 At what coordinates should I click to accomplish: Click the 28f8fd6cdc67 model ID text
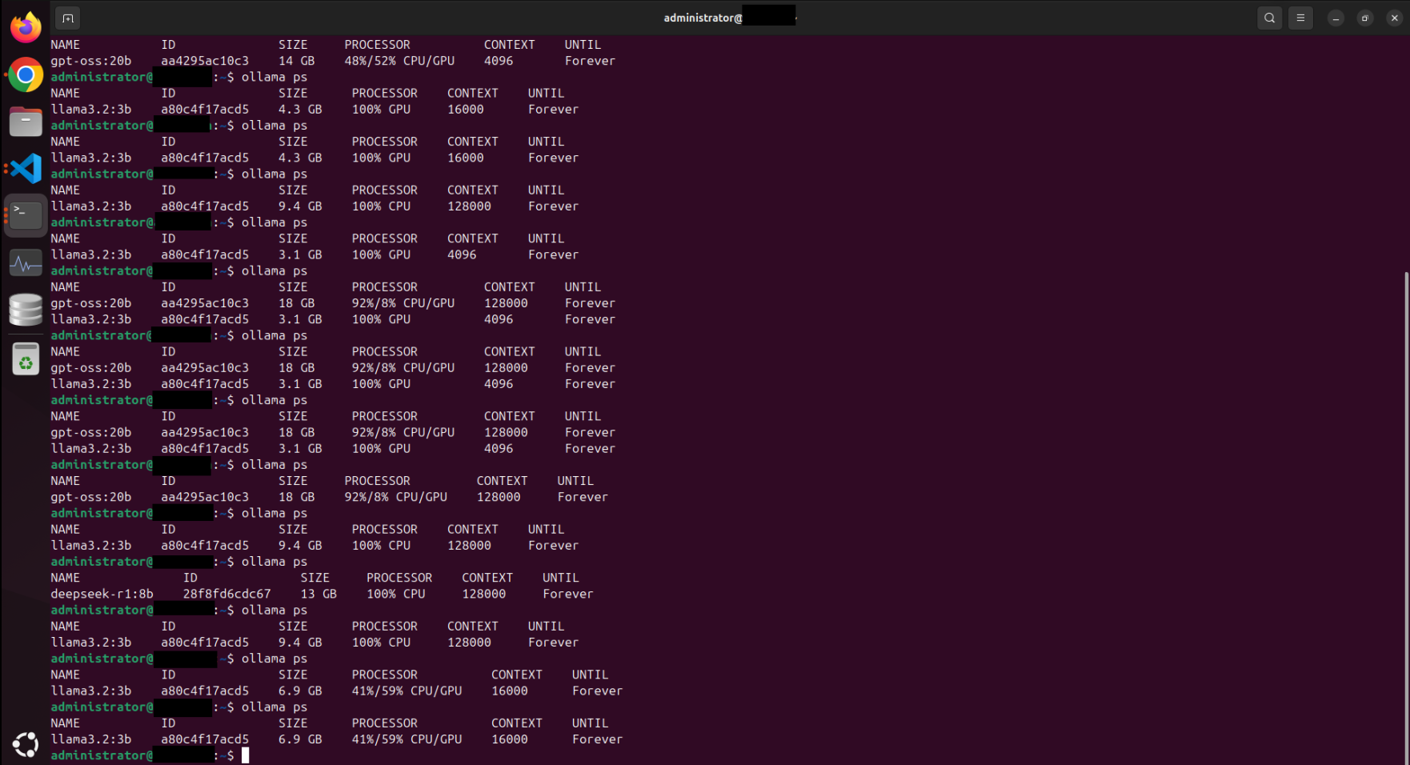[226, 594]
